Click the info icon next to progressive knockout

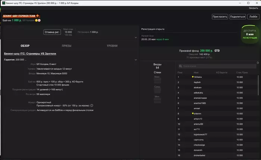[92, 106]
